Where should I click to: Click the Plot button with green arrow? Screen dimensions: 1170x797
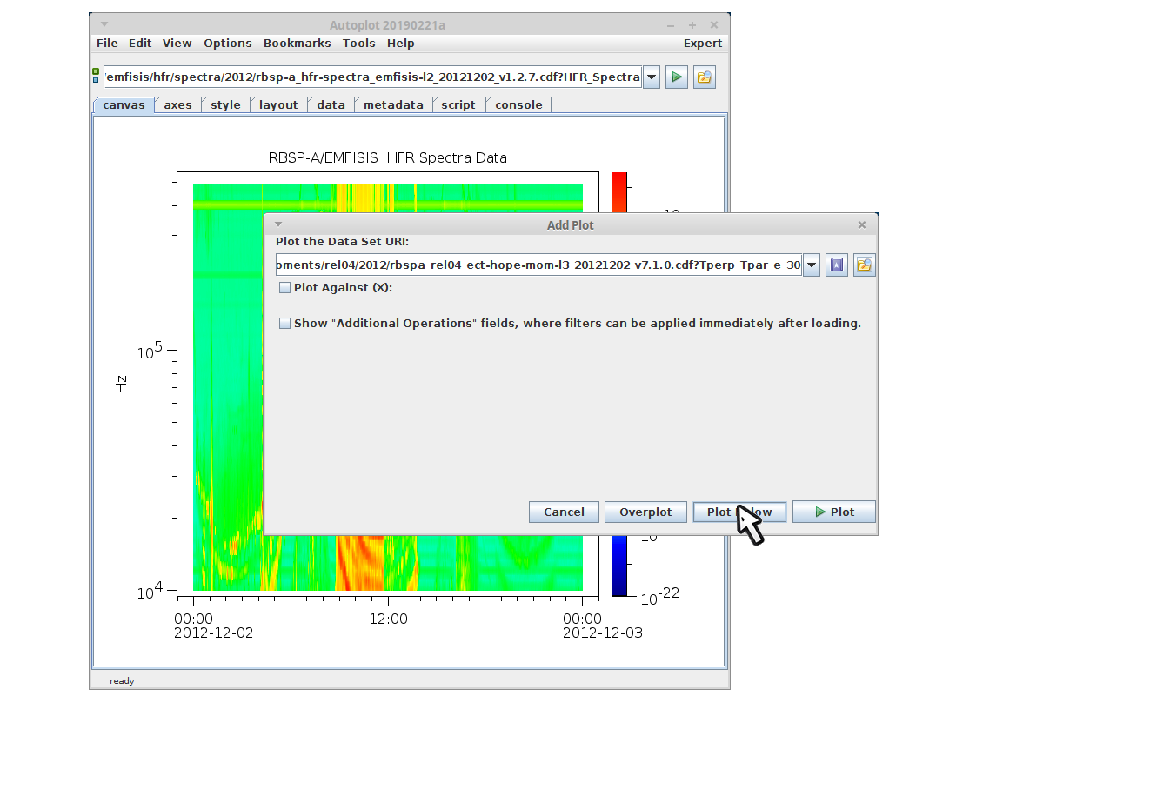(x=833, y=512)
